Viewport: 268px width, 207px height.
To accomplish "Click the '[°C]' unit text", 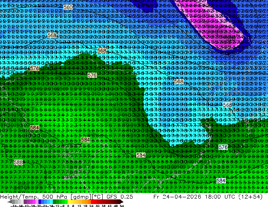I will click(x=98, y=197).
